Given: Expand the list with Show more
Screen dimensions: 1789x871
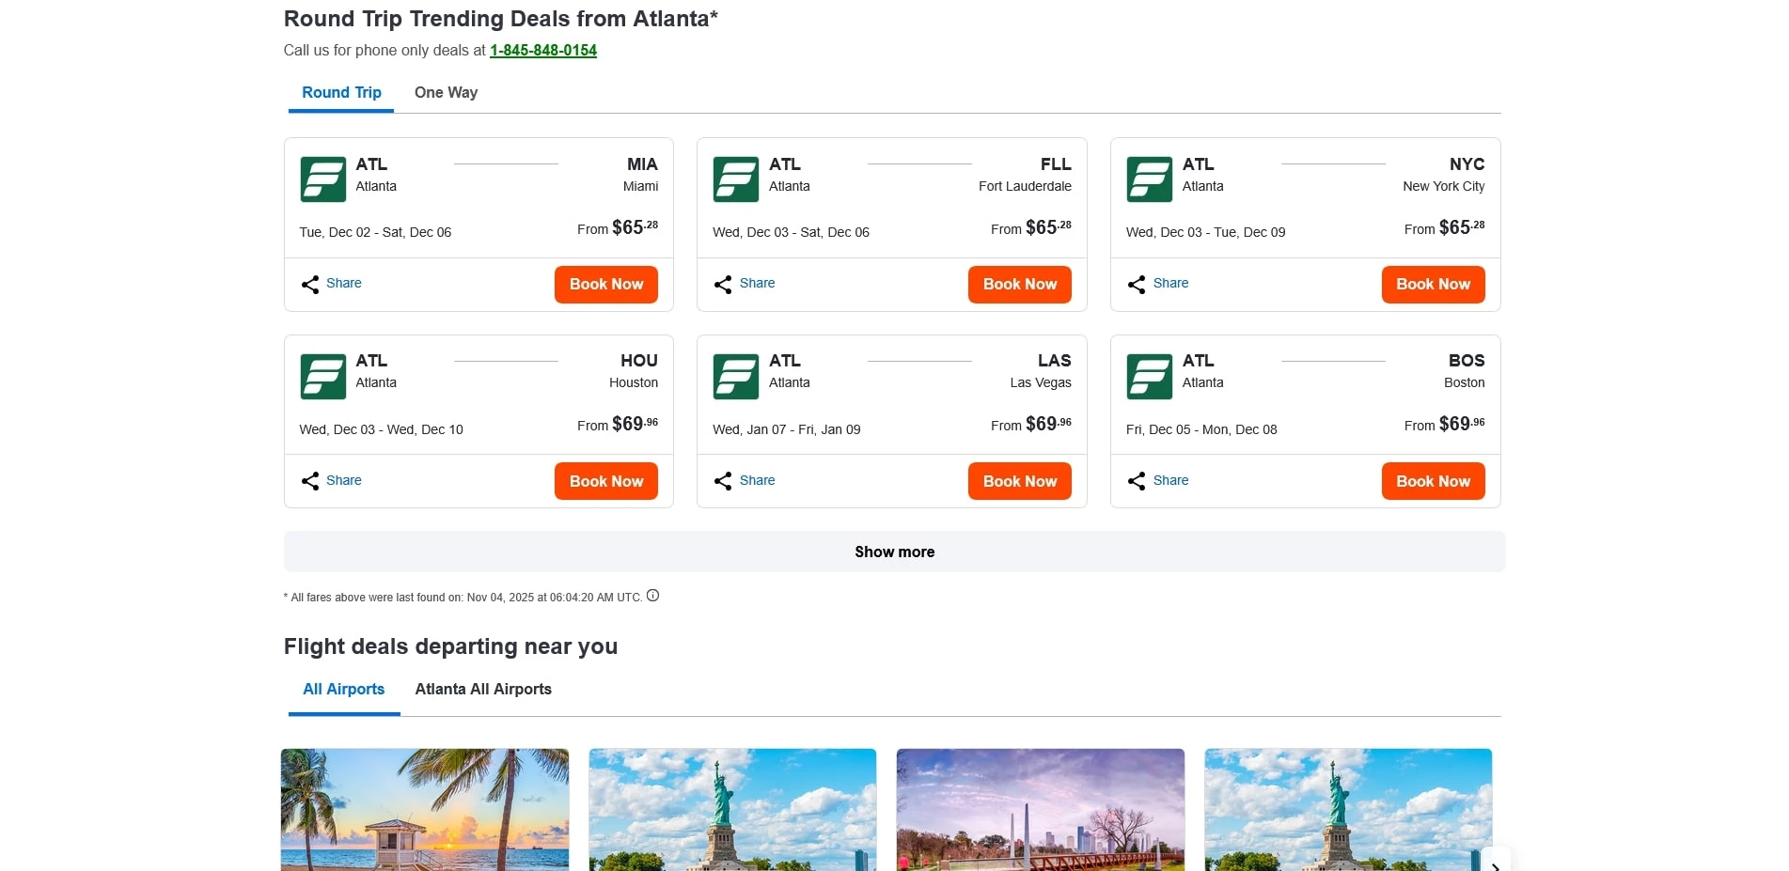Looking at the screenshot, I should 894,552.
